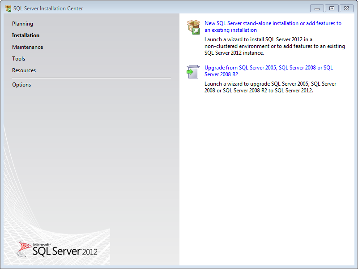Maximize the Installation Center window
Image resolution: width=358 pixels, height=269 pixels.
point(332,9)
